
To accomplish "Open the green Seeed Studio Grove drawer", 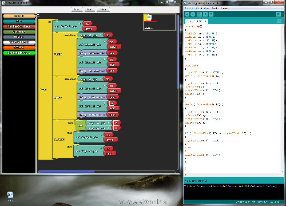I will pos(19,53).
